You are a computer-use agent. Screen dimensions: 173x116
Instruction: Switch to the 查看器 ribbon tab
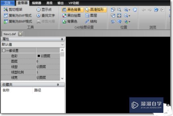coord(23,3)
